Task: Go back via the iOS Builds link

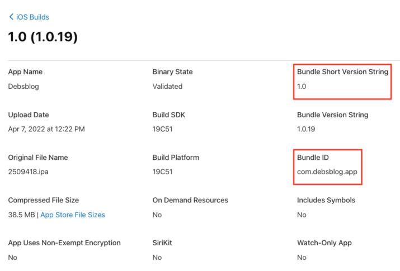Action: click(x=32, y=17)
